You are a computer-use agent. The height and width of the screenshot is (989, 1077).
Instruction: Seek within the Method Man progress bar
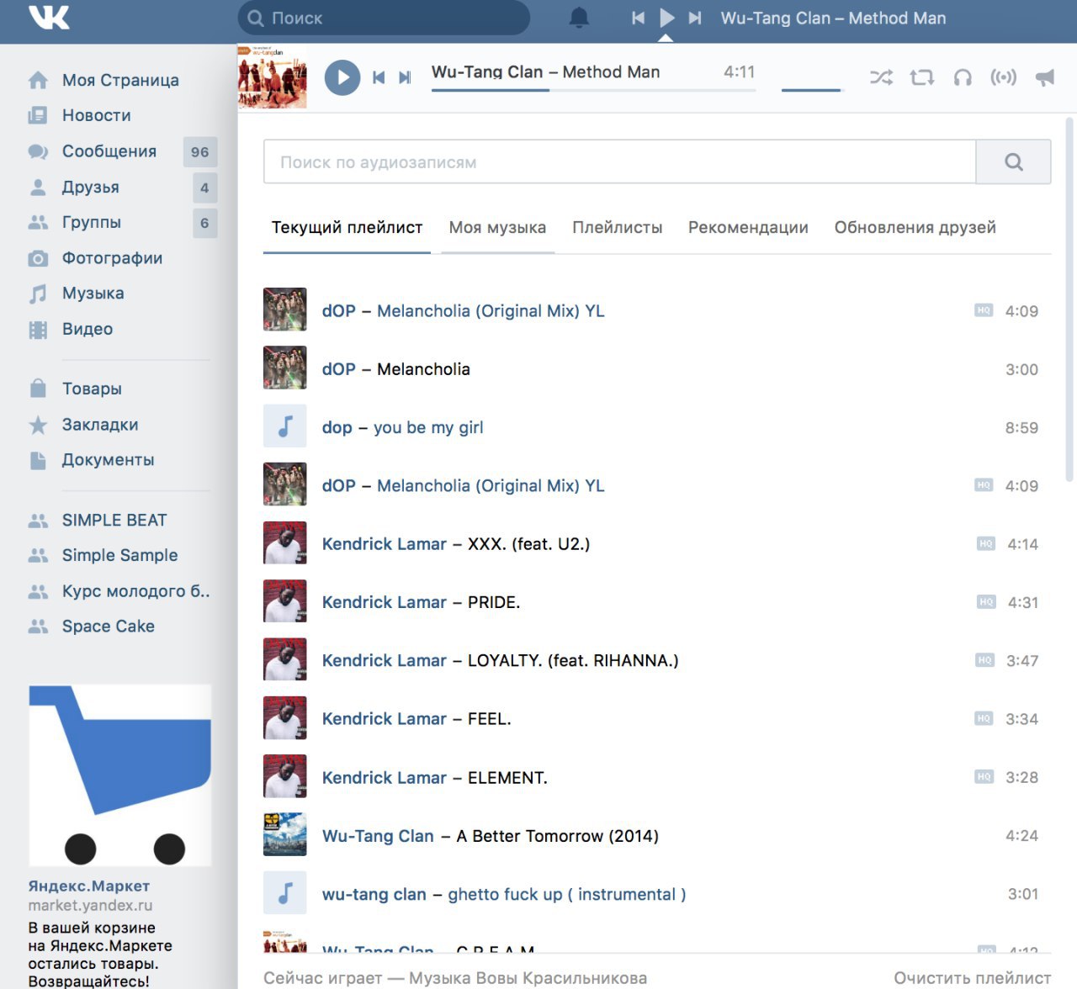click(x=593, y=89)
